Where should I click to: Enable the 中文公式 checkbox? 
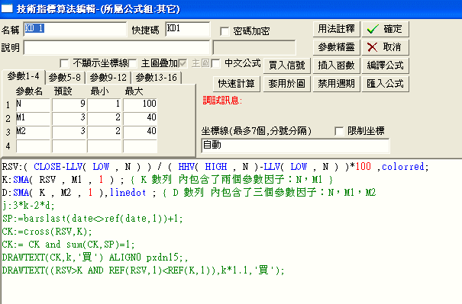click(x=215, y=63)
